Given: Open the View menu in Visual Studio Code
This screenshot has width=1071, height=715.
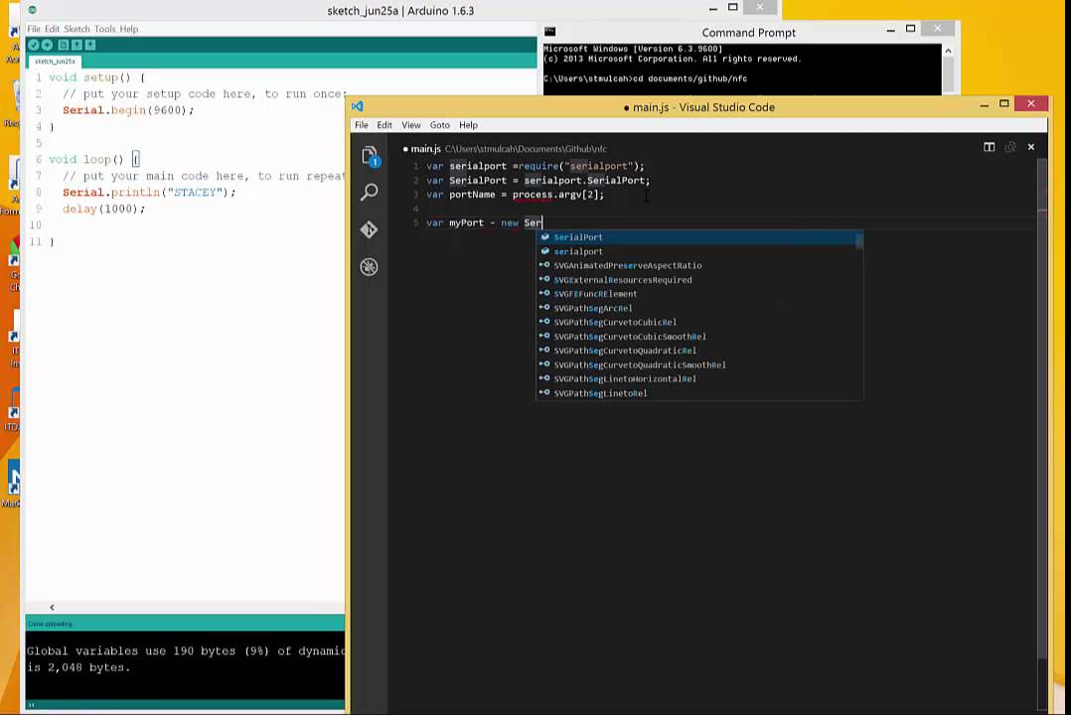Looking at the screenshot, I should 411,125.
